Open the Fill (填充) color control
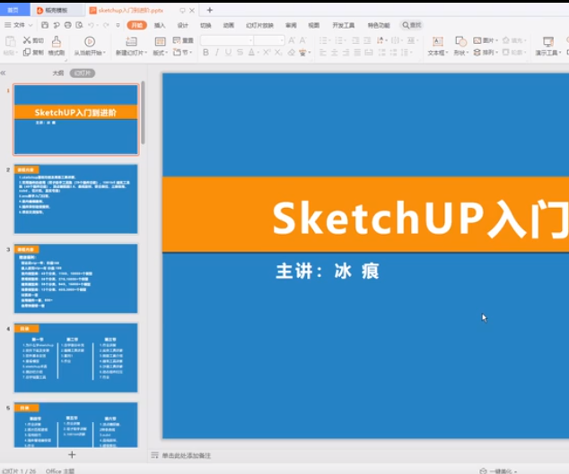The image size is (569, 474). coord(514,40)
